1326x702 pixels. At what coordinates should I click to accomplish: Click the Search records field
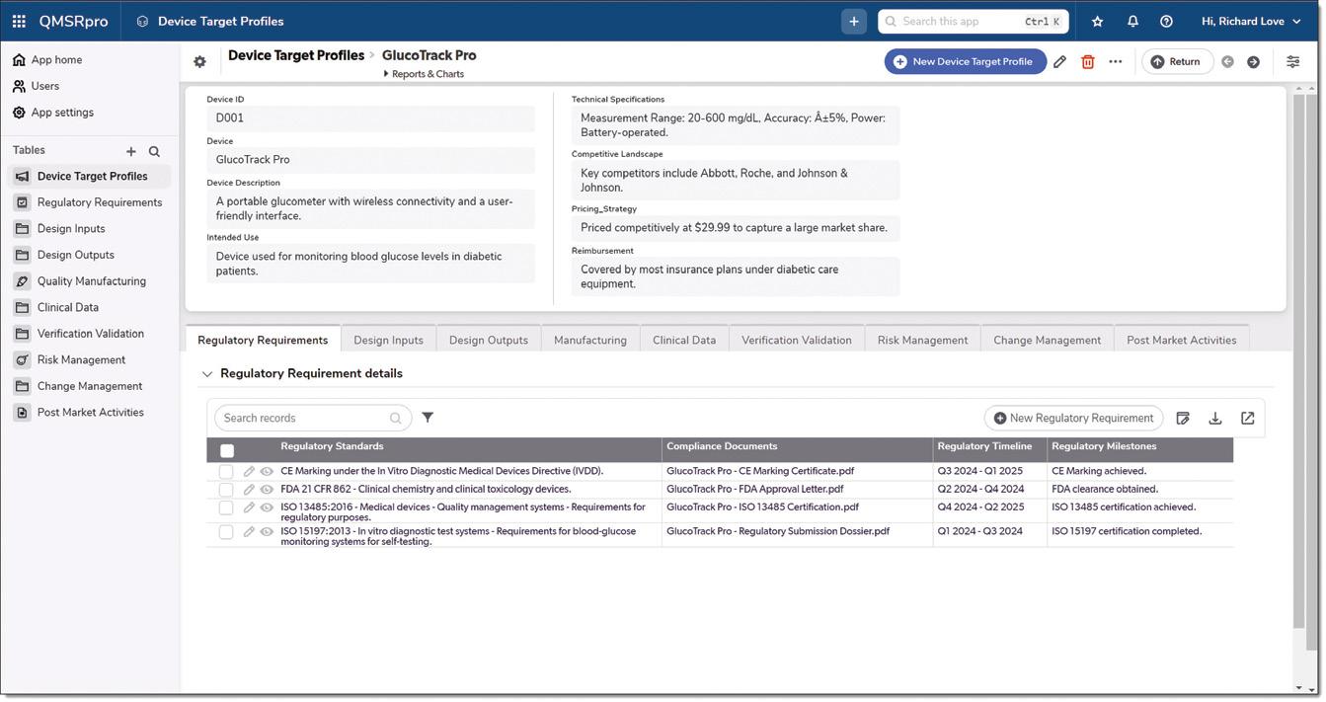point(313,418)
